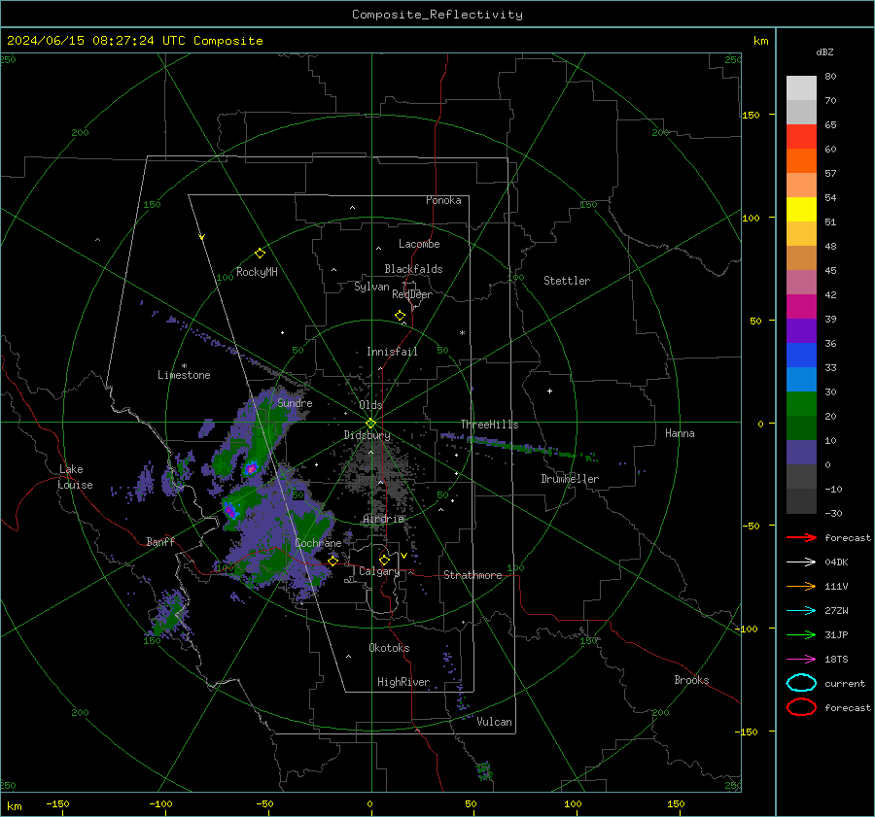
Task: Click the Airdrie label
Action: point(383,519)
